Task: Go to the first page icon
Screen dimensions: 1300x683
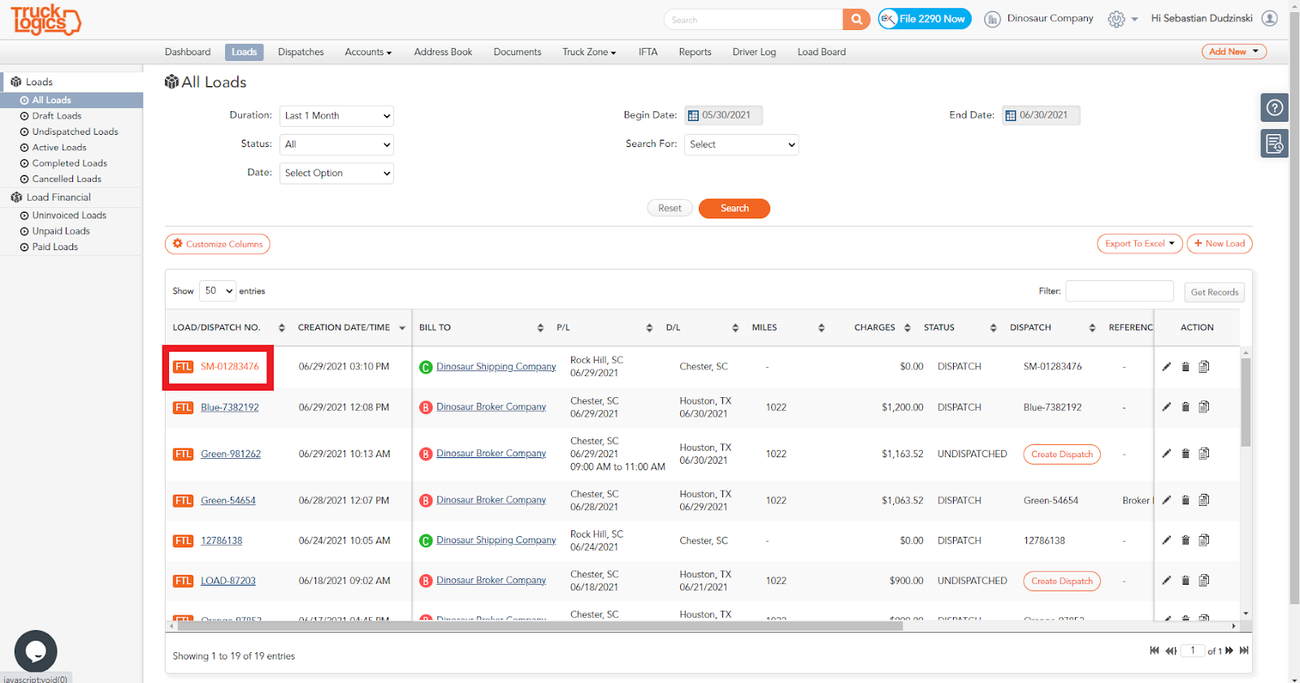Action: 1155,651
